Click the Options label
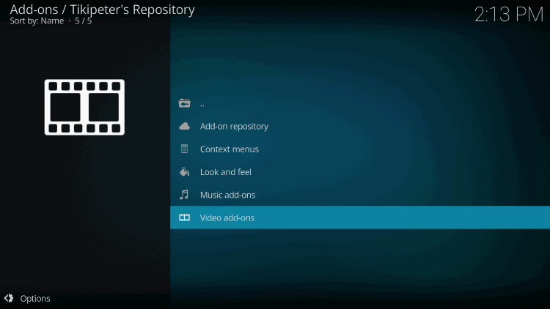 [x=35, y=299]
